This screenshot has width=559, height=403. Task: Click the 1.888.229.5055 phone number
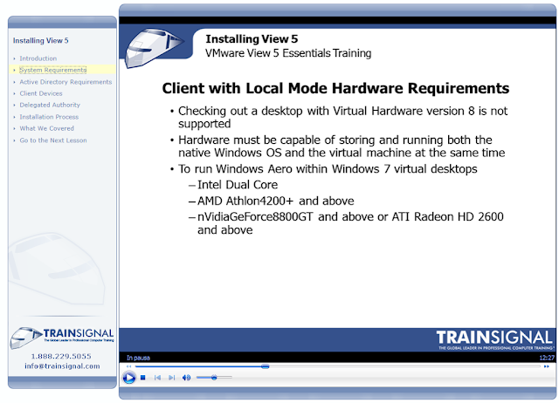pyautogui.click(x=61, y=356)
